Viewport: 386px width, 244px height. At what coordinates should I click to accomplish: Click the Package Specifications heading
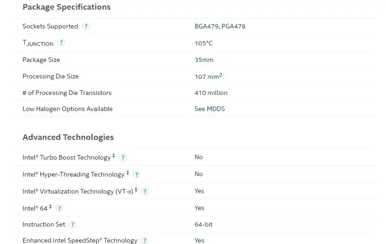[66, 7]
